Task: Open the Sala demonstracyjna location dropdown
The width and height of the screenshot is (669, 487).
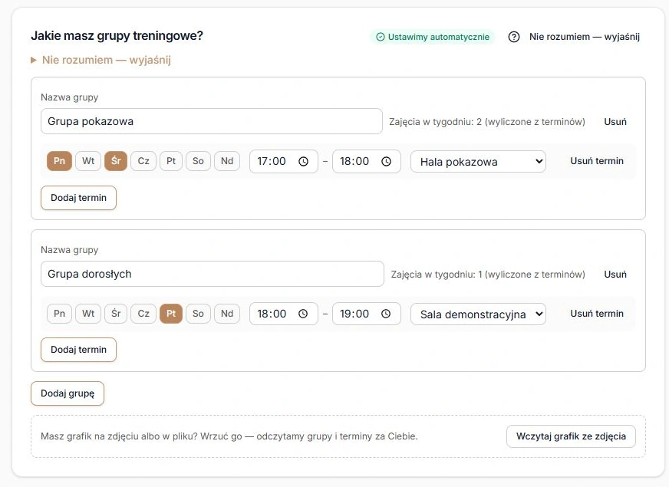Action: coord(478,314)
